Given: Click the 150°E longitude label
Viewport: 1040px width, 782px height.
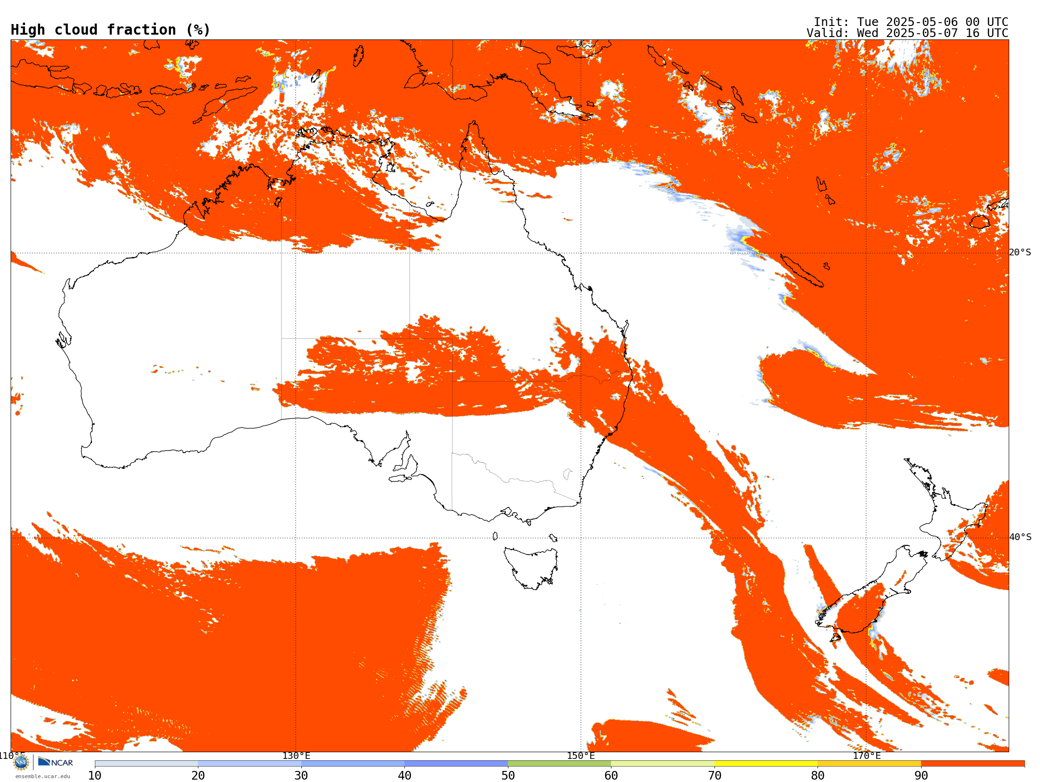Looking at the screenshot, I should pos(581,756).
